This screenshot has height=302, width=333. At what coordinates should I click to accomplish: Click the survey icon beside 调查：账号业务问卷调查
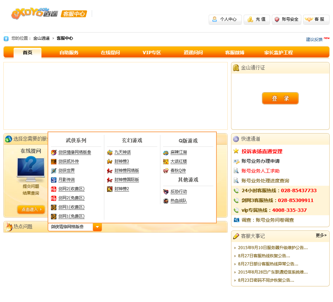tap(236, 220)
